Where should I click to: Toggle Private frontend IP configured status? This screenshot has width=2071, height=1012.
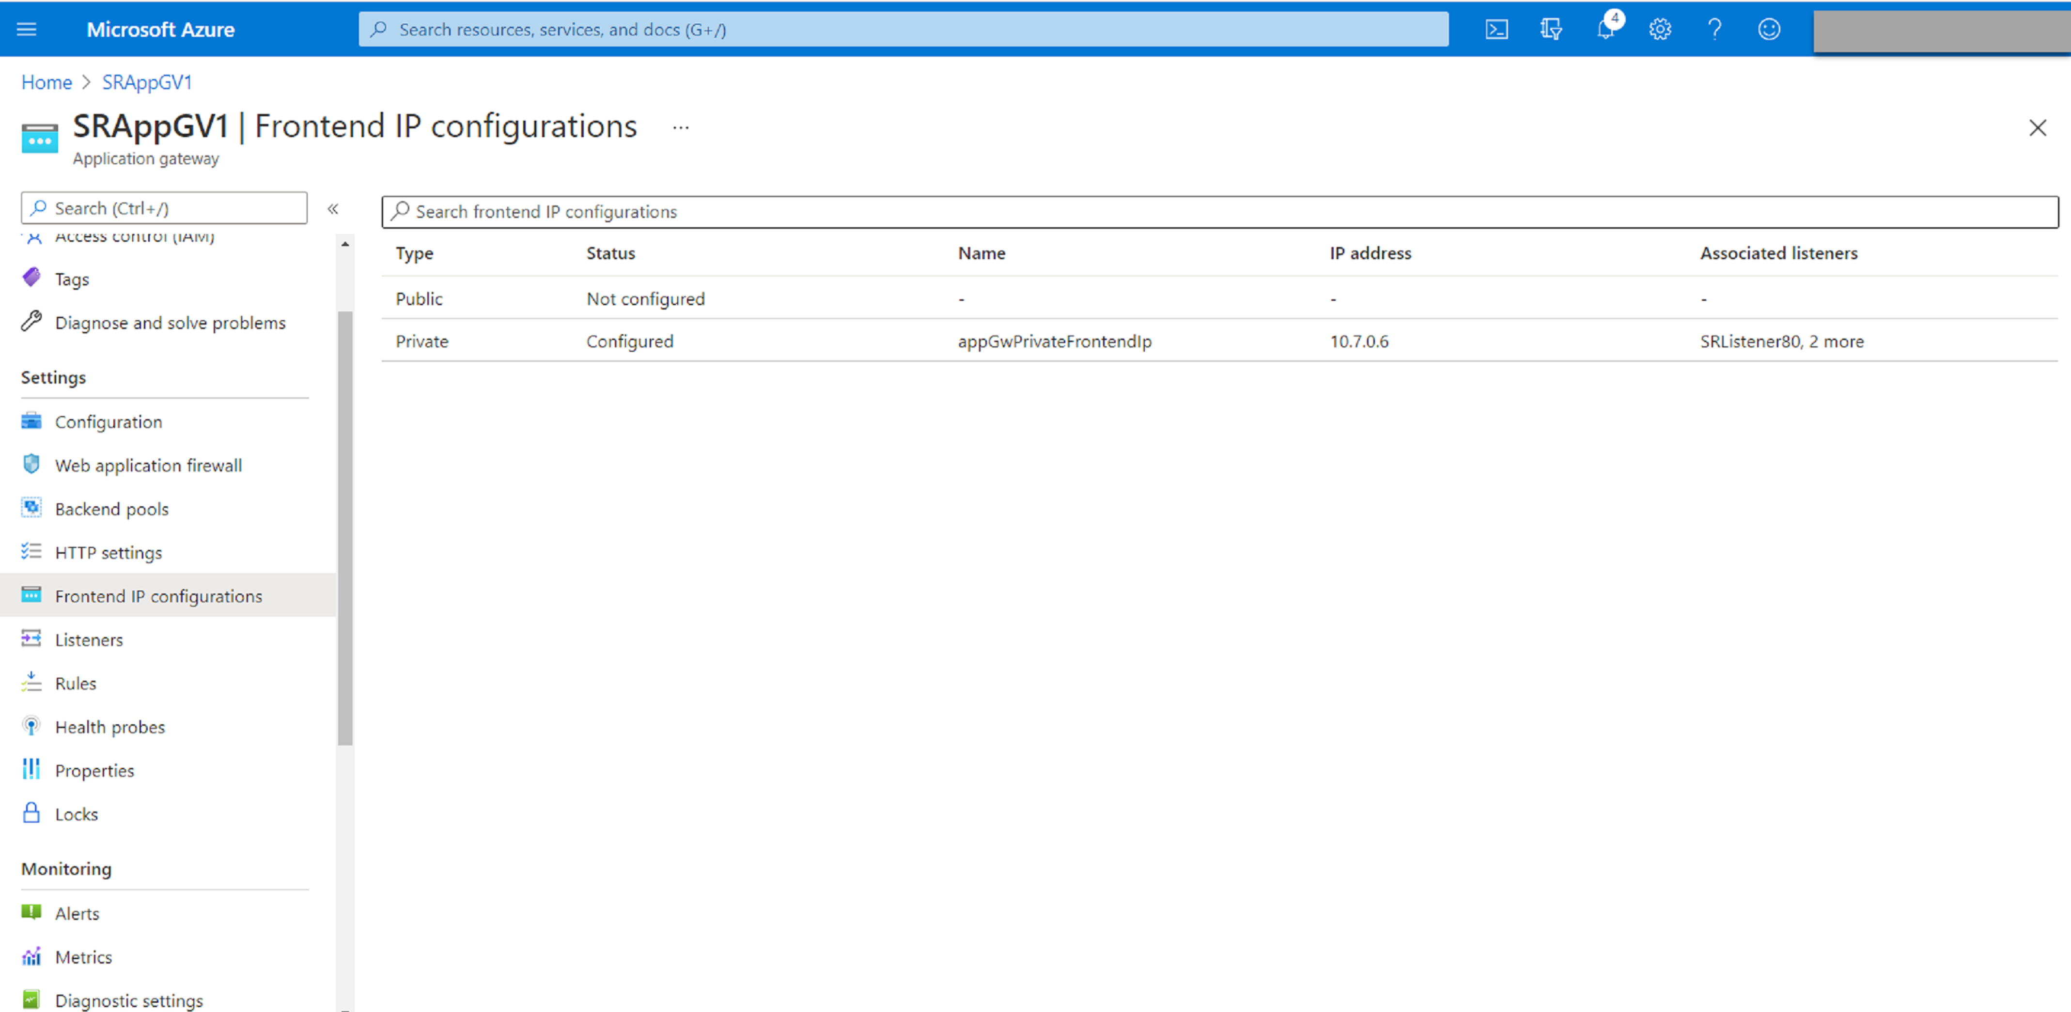pyautogui.click(x=630, y=341)
